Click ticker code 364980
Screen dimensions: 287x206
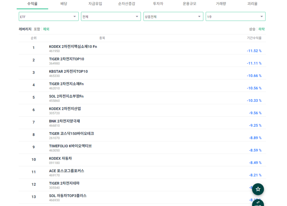54,63
